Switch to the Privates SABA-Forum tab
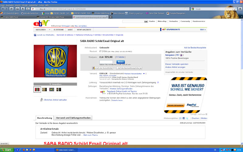 (18, 17)
